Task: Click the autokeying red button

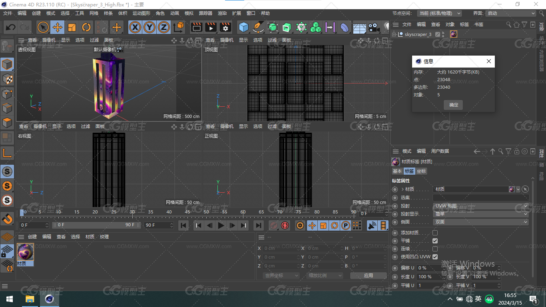Action: click(285, 225)
